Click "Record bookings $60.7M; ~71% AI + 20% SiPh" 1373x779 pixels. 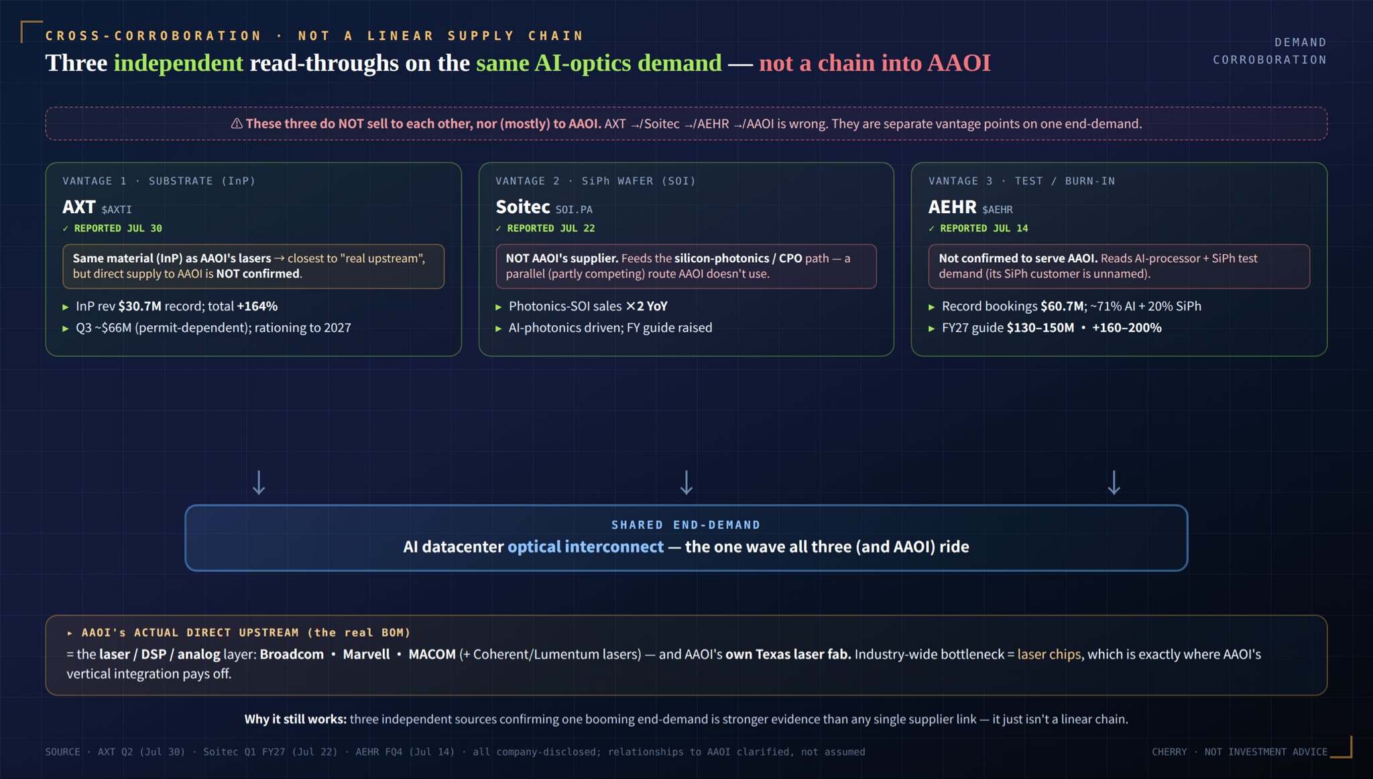1071,306
